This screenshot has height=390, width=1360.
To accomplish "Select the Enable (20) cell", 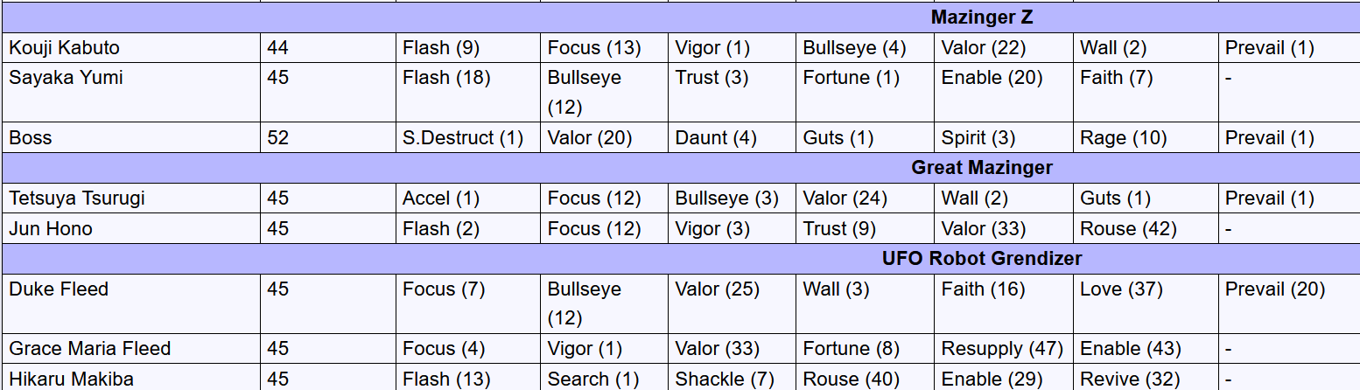I will click(x=1003, y=92).
